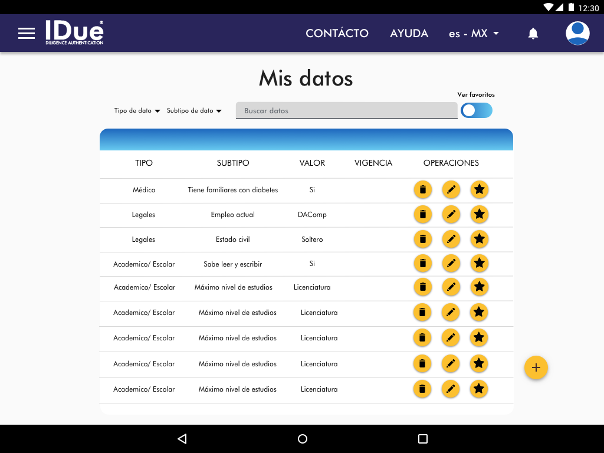Toggle the Ver favoritos switch
This screenshot has width=604, height=453.
point(476,110)
